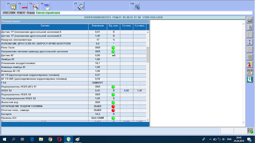The height and width of the screenshot is (143, 255).
Task: Click the 'Полный список' panel title
Action: click(11, 21)
